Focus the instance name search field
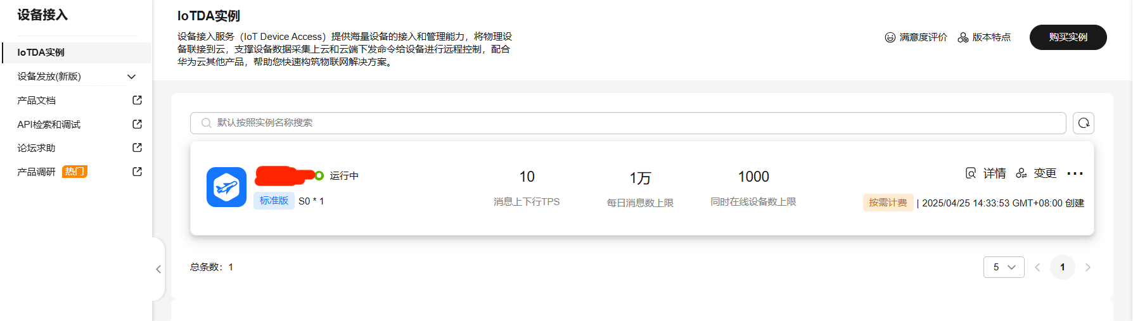Viewport: 1133px width, 321px height. coord(628,123)
